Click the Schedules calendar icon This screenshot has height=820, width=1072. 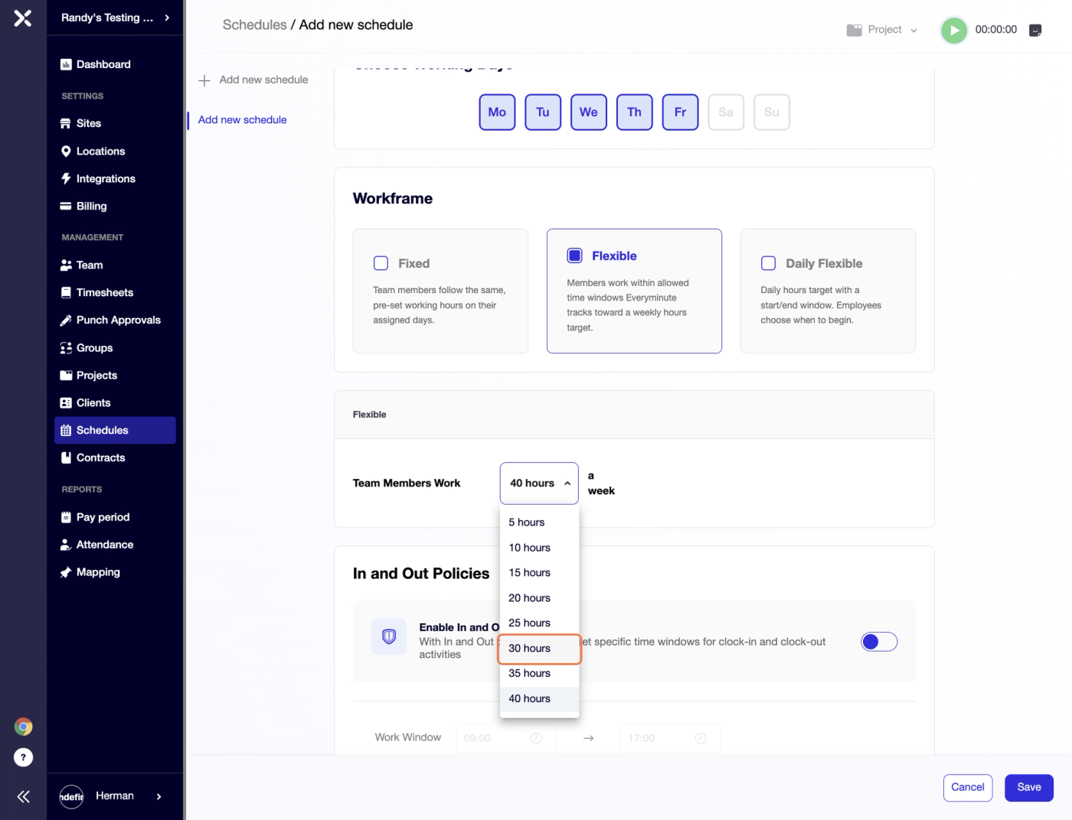[x=66, y=431]
